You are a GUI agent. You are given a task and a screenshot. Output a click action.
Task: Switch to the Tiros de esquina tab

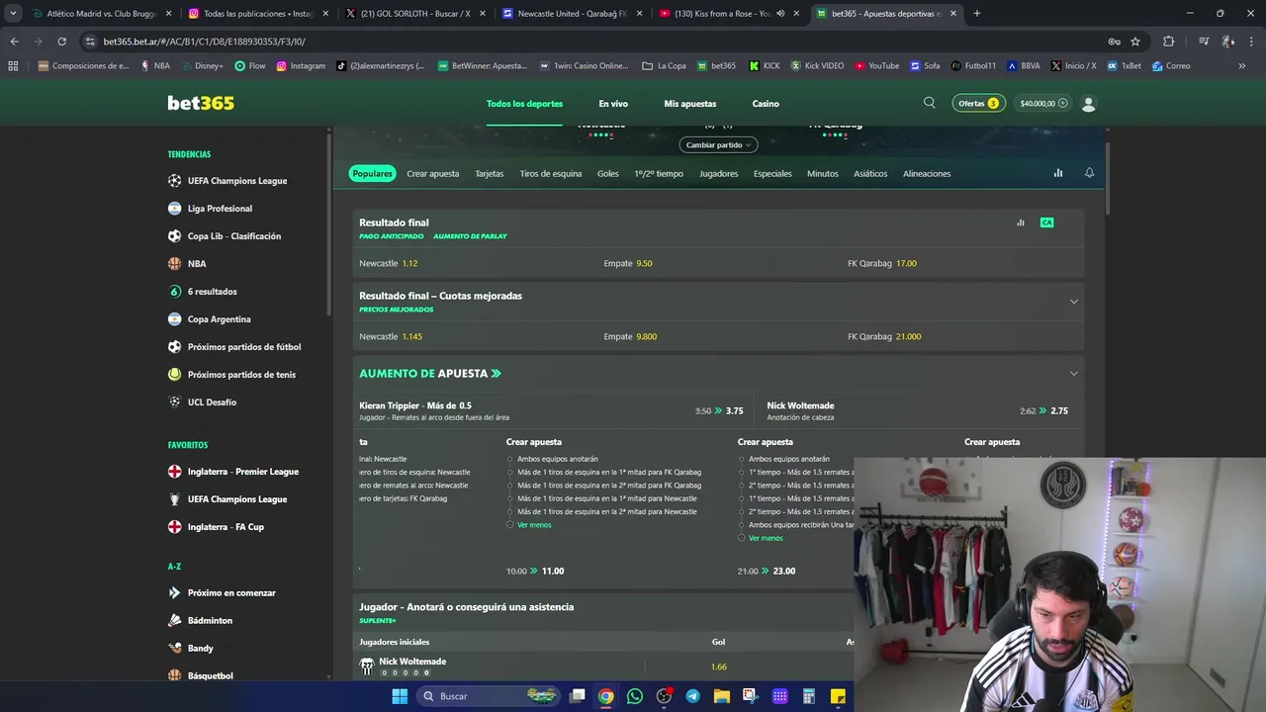[x=551, y=174]
